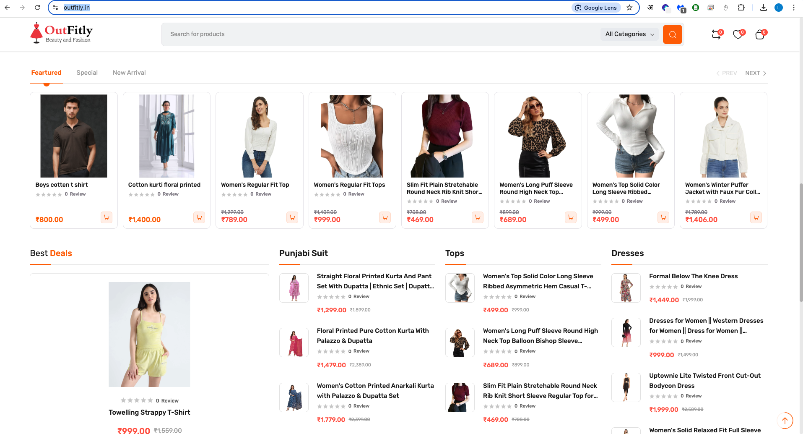803x434 pixels.
Task: Open browser downloads icon
Action: tap(764, 8)
